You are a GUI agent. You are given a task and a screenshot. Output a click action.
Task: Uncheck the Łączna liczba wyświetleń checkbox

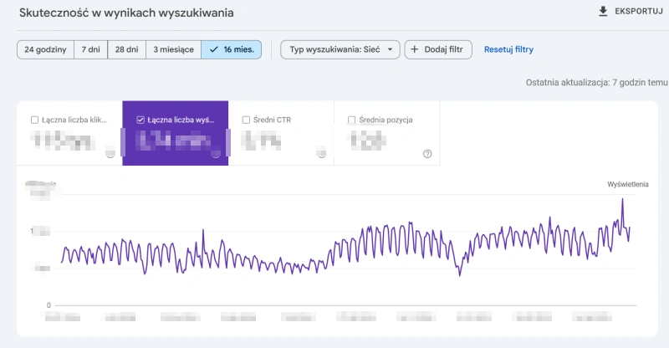pos(140,120)
